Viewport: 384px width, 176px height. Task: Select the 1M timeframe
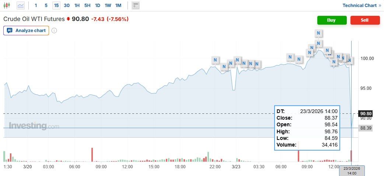point(118,6)
